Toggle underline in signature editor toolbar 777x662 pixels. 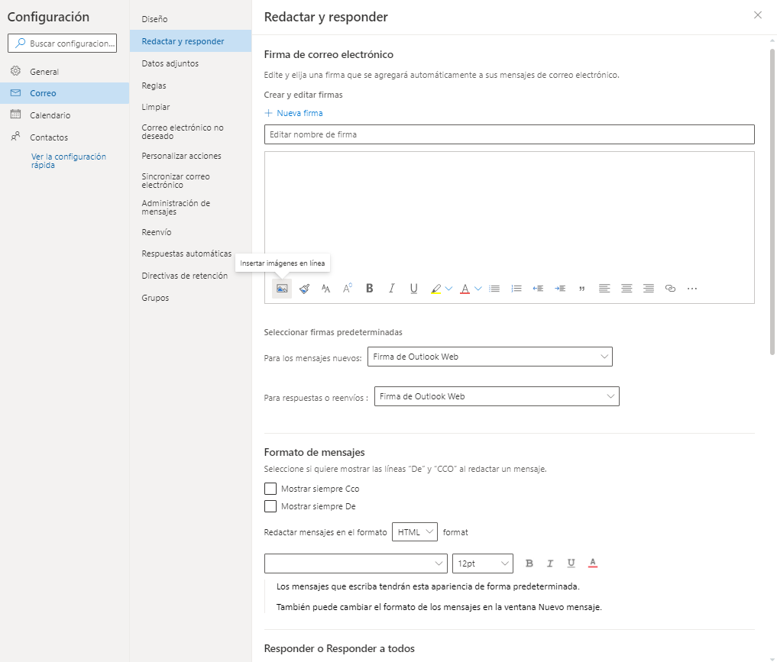coord(414,288)
